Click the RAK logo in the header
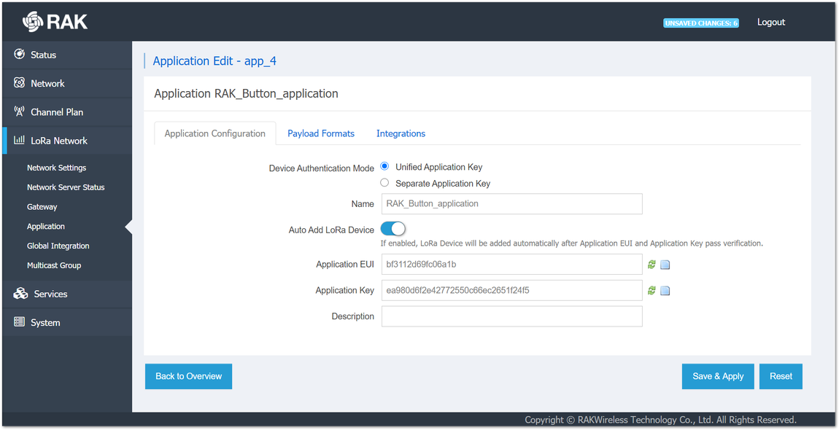This screenshot has height=430, width=839. pos(55,21)
